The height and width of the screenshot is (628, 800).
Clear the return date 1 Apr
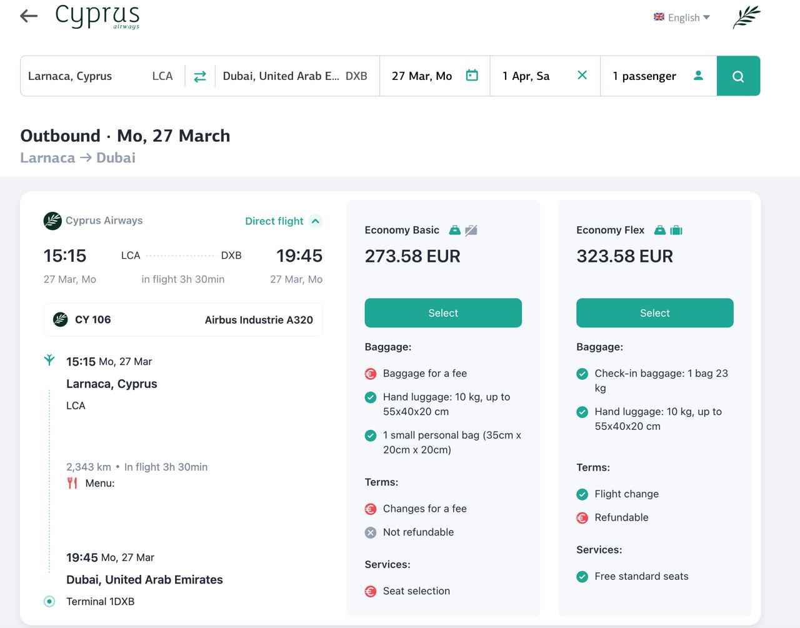[x=582, y=76]
